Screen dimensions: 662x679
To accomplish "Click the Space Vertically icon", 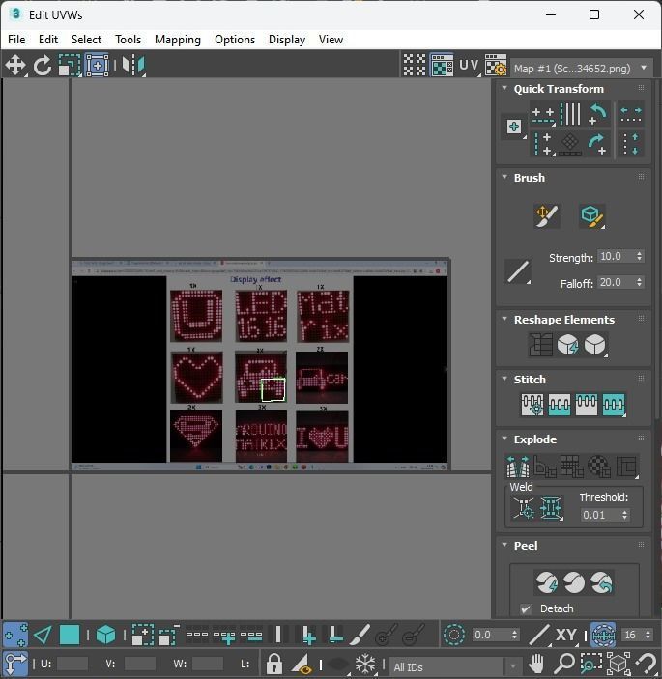I will coord(631,144).
